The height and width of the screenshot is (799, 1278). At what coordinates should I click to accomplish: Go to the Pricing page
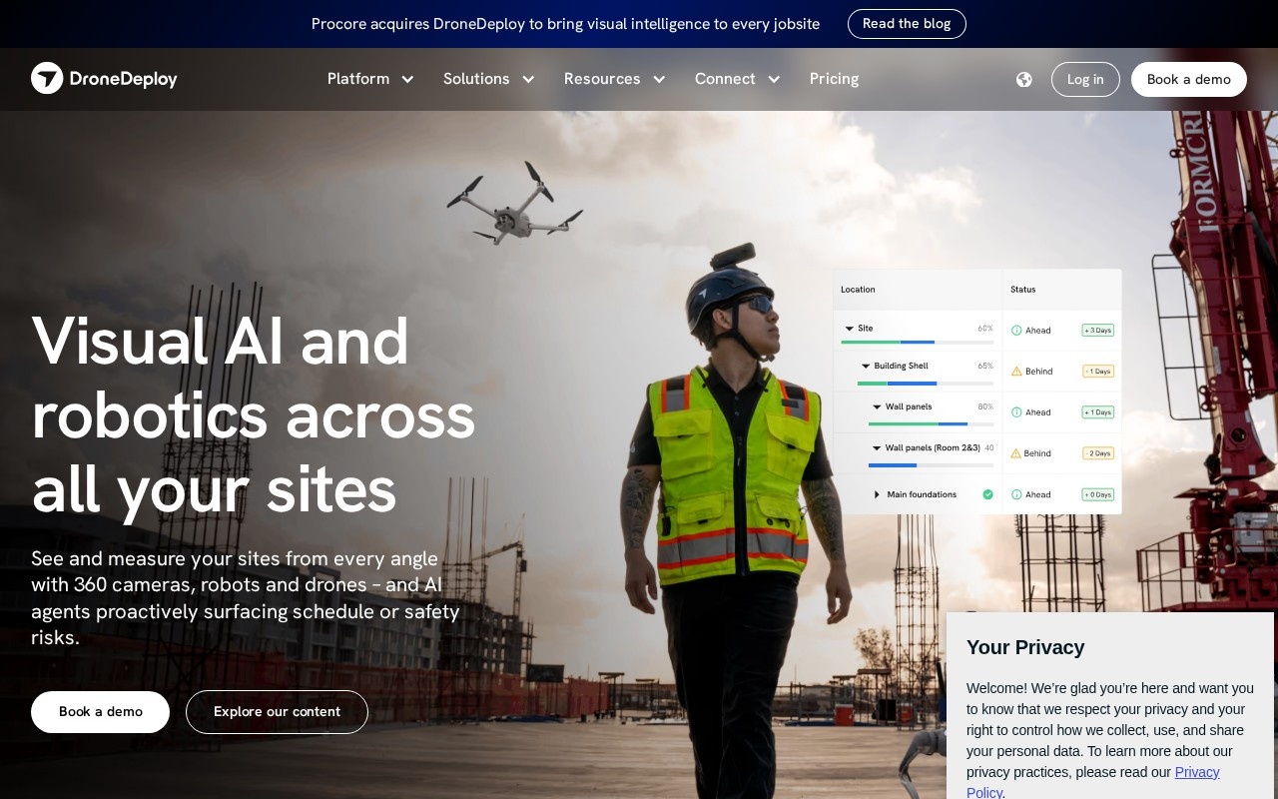[834, 79]
